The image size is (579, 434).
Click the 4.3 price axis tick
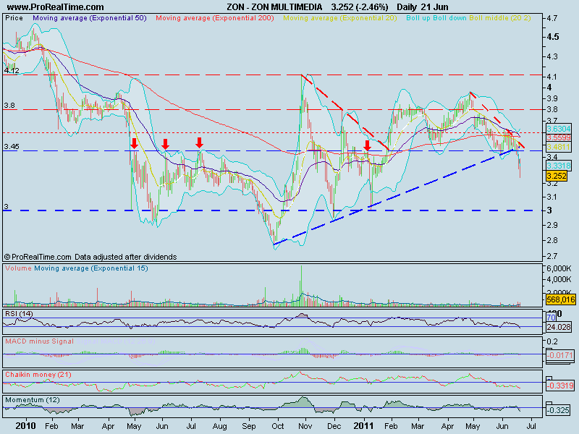point(552,57)
